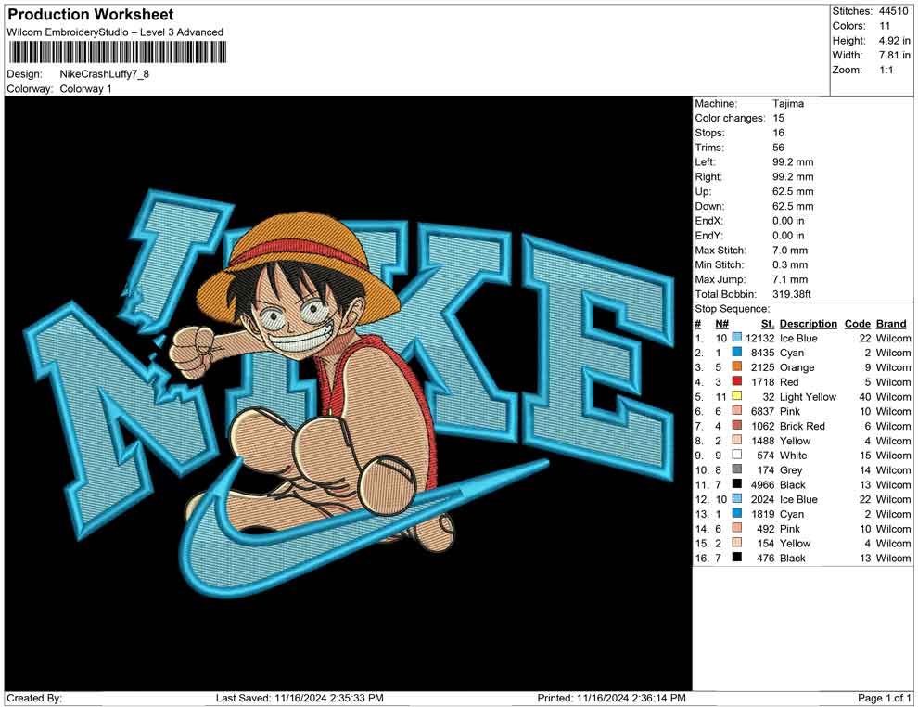Viewport: 918px width, 707px height.
Task: Click the Luffy Nike embroidery design preview
Action: click(x=349, y=393)
